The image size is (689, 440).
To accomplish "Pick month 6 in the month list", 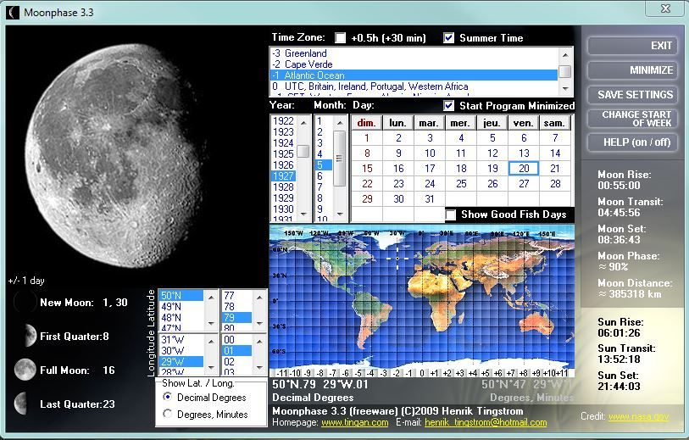I will click(319, 176).
